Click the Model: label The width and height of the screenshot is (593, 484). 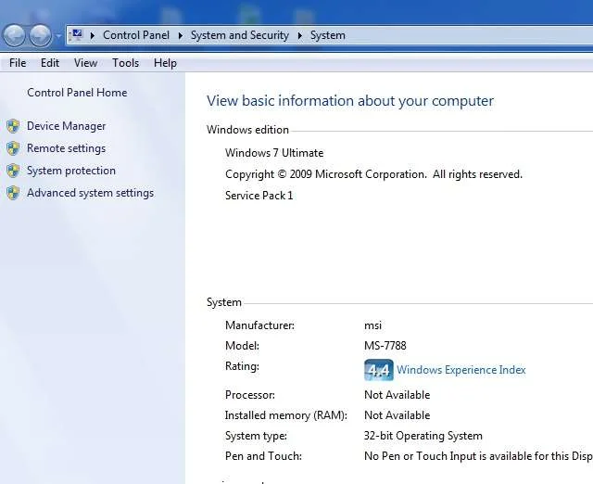[x=242, y=346]
